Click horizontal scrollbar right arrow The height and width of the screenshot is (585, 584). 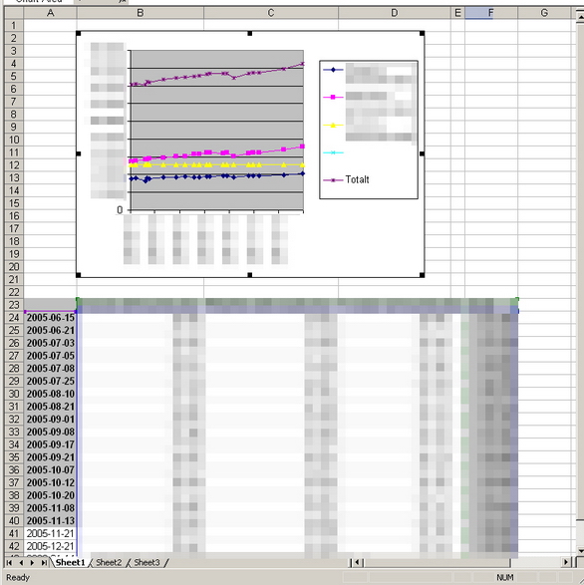[x=566, y=562]
